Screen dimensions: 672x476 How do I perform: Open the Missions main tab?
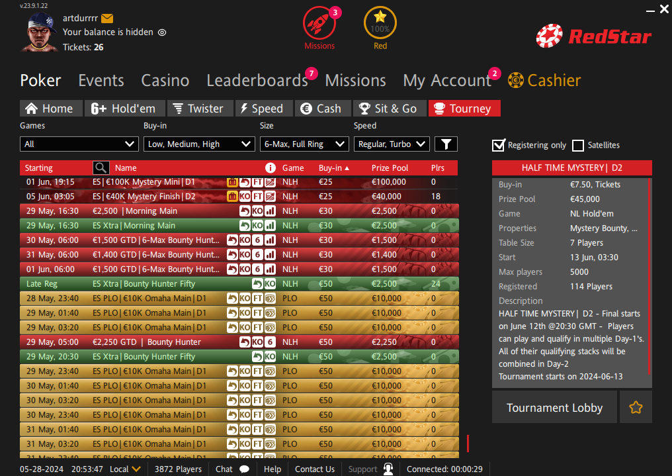coord(355,80)
